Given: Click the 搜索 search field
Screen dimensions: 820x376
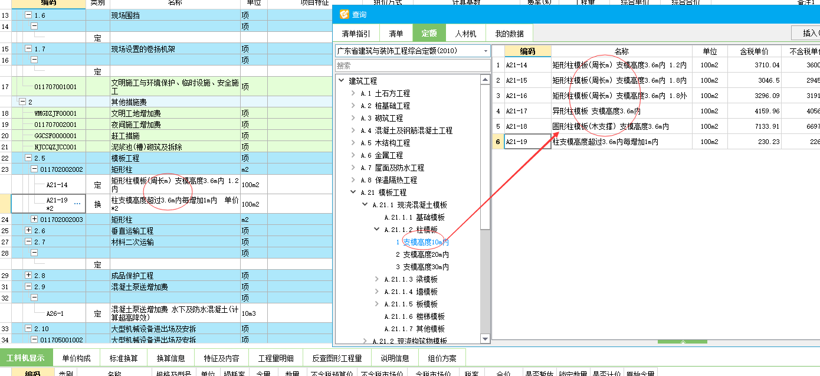Looking at the screenshot, I should click(412, 66).
